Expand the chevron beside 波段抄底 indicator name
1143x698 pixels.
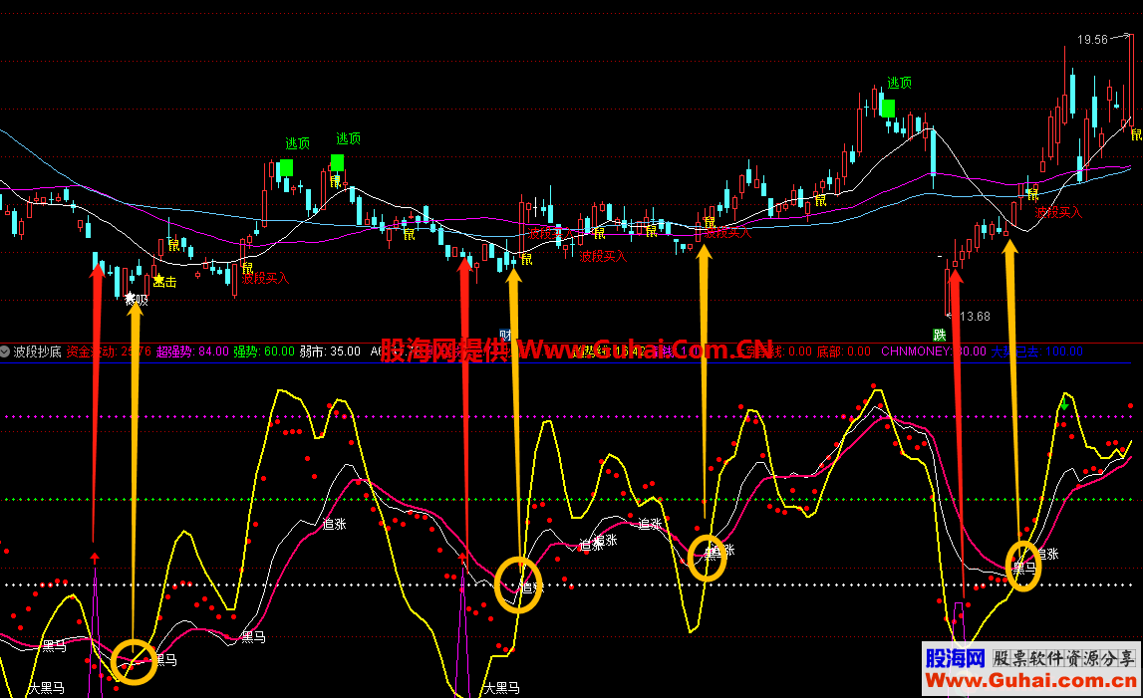[x=5, y=351]
